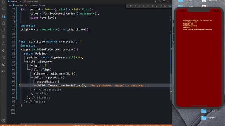Click the Step Out debug button
The image size is (225, 126).
[144, 6]
